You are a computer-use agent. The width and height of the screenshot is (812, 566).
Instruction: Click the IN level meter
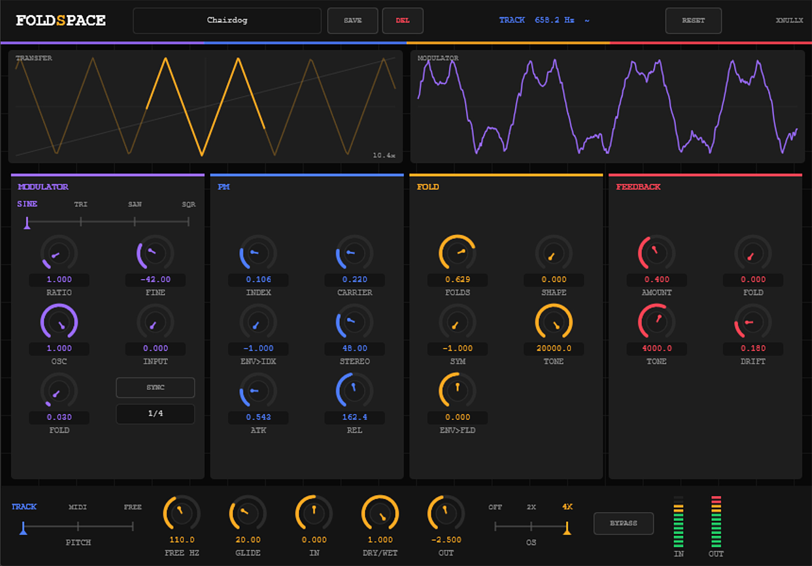(679, 522)
